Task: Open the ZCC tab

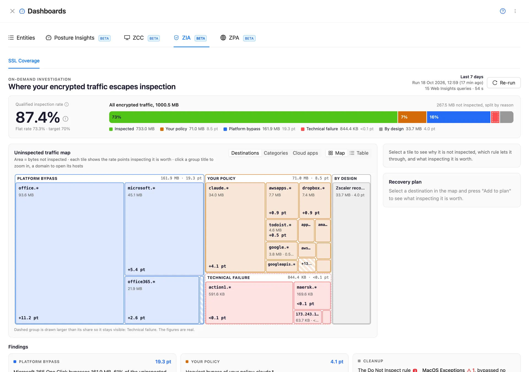Action: (142, 38)
